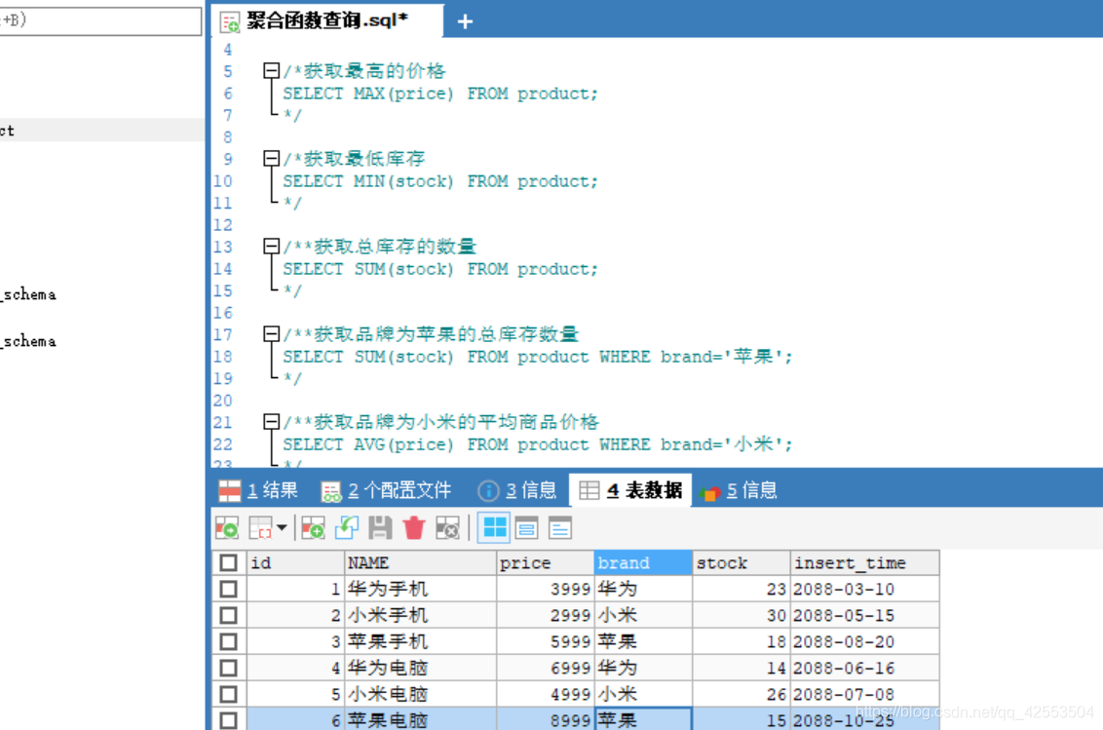Click the red delete rows trash icon
This screenshot has height=730, width=1103.
point(413,528)
